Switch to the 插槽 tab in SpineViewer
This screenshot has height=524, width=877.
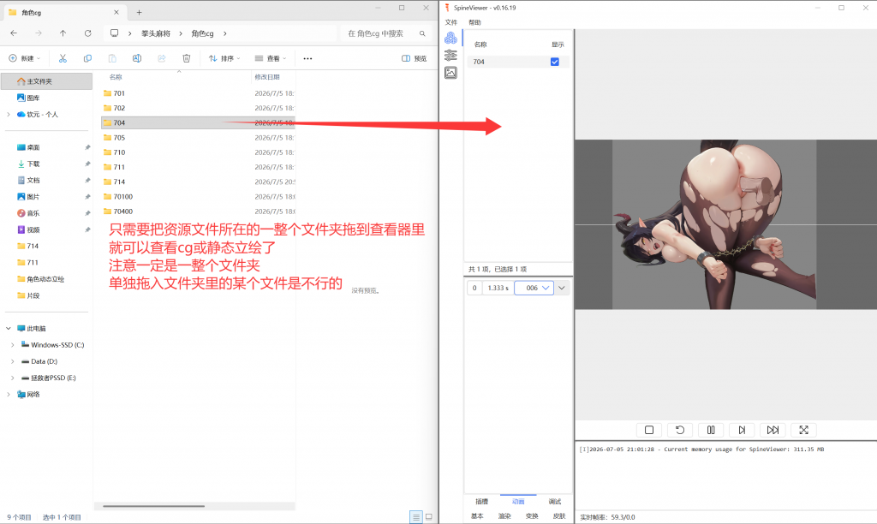click(481, 502)
